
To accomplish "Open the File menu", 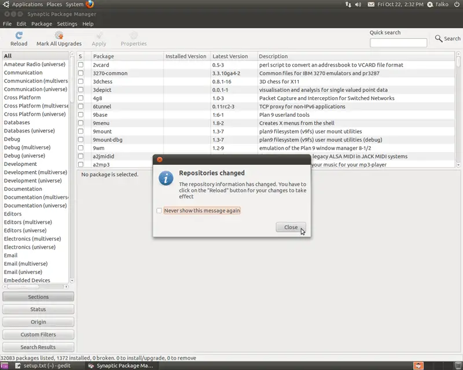I will pyautogui.click(x=7, y=24).
